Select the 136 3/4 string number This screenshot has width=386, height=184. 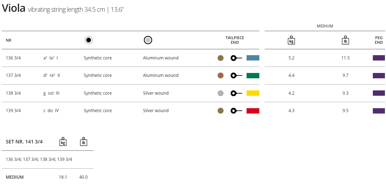(14, 58)
